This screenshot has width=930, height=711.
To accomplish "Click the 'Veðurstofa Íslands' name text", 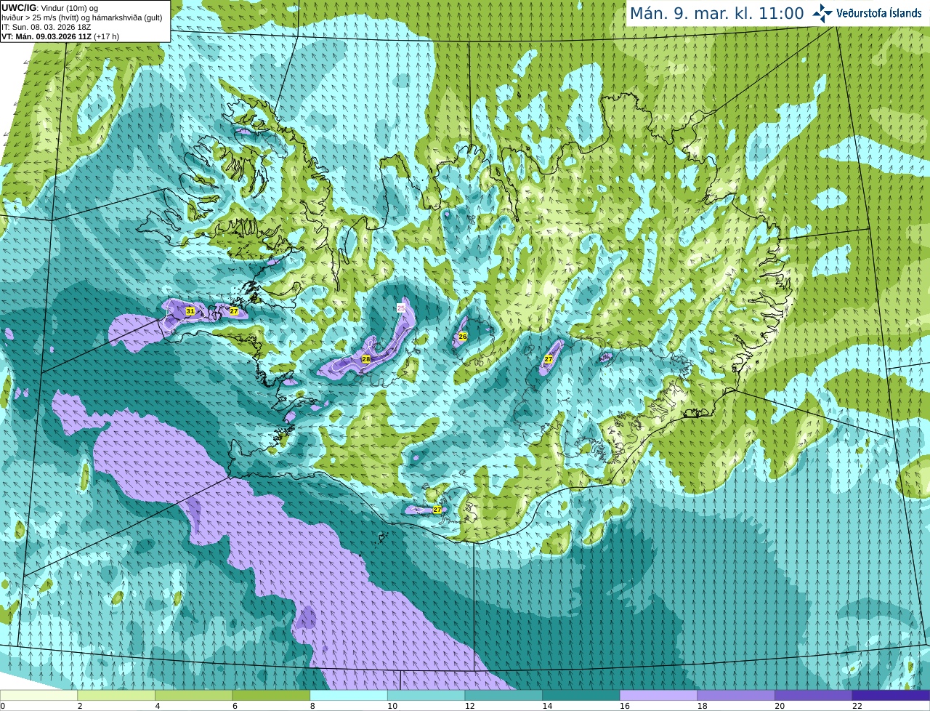I will (x=879, y=13).
